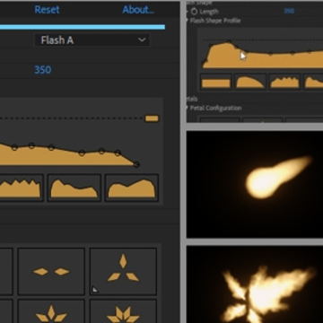Screen dimensions: 323x323
Task: Open the Flash A dropdown
Action: click(x=92, y=40)
